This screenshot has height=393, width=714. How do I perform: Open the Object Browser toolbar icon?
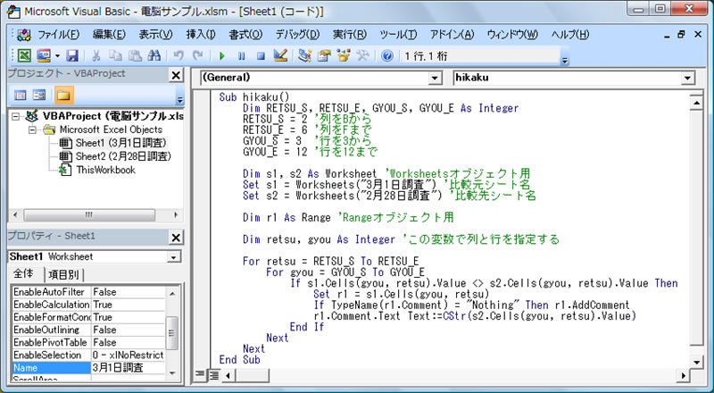344,55
